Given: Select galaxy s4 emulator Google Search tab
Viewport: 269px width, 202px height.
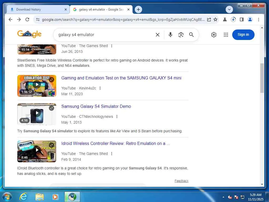Looking at the screenshot, I should [101, 9].
